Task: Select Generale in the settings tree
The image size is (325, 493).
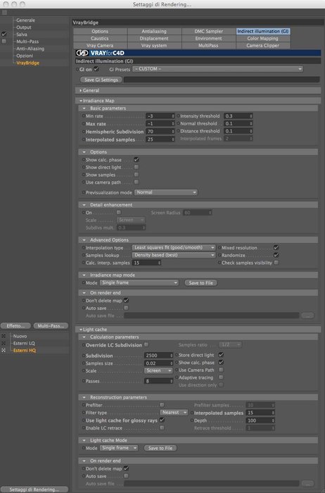Action: [26, 20]
